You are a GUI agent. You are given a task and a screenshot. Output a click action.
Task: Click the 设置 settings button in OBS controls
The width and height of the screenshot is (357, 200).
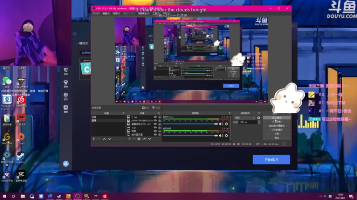tap(277, 134)
